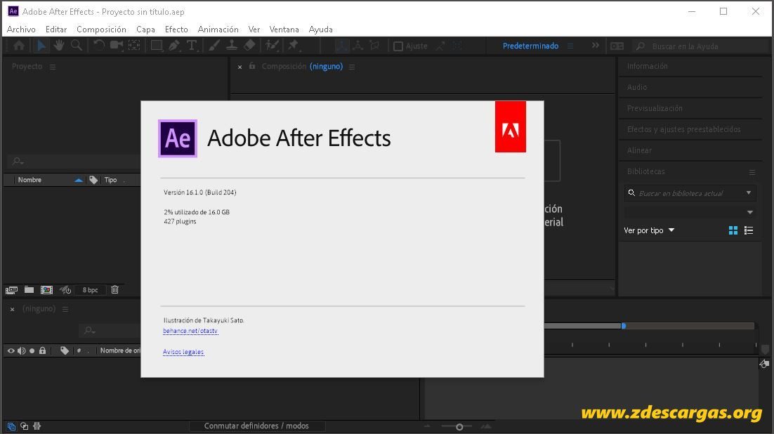Open the Ventana menu
This screenshot has height=434, width=774.
click(284, 29)
